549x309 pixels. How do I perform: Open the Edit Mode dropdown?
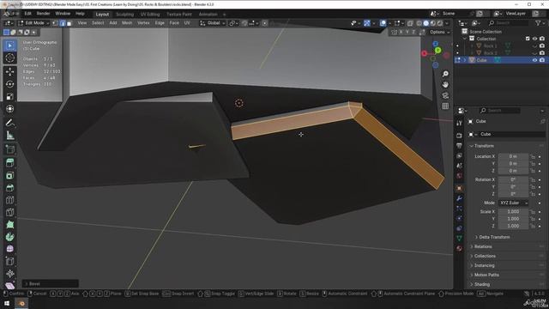point(33,23)
